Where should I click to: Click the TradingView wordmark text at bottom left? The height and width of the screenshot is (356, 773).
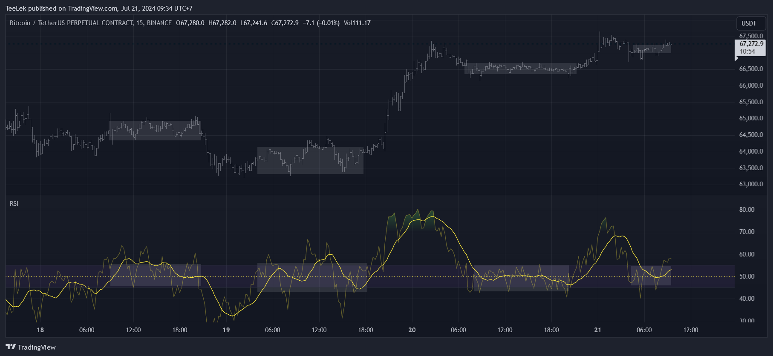pos(37,347)
